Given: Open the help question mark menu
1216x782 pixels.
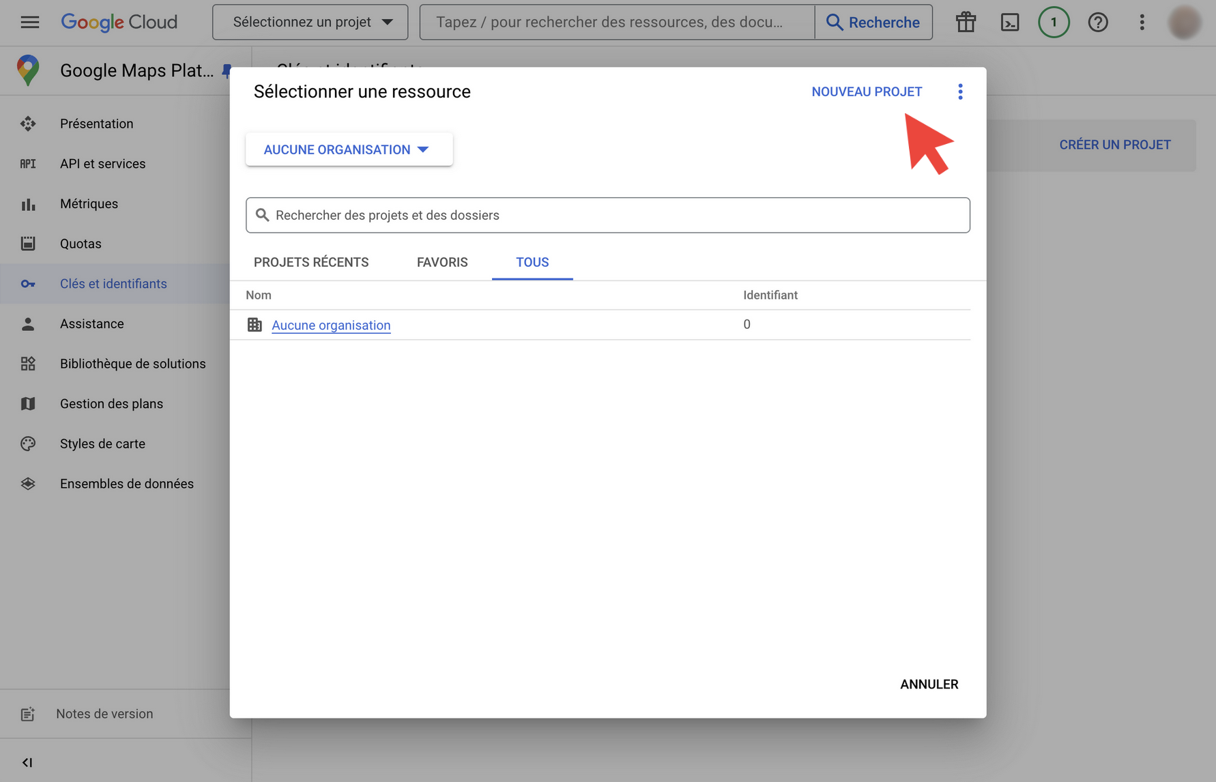Looking at the screenshot, I should pyautogui.click(x=1098, y=23).
